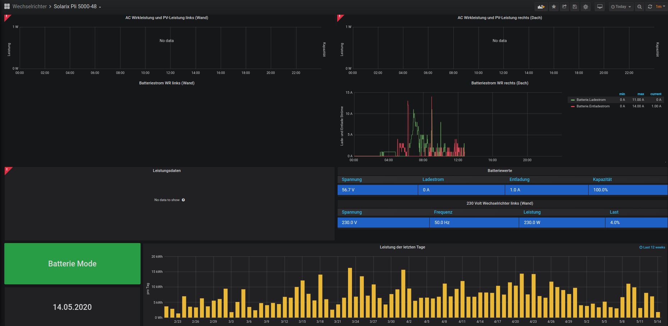Click Batterie.Ladestrom green color swatch
The height and width of the screenshot is (326, 668).
click(573, 100)
